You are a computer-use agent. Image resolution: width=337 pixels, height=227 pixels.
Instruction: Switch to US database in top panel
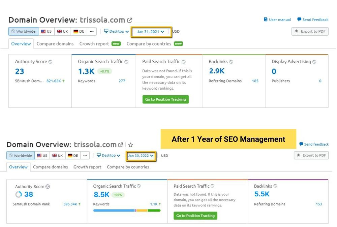click(x=46, y=31)
